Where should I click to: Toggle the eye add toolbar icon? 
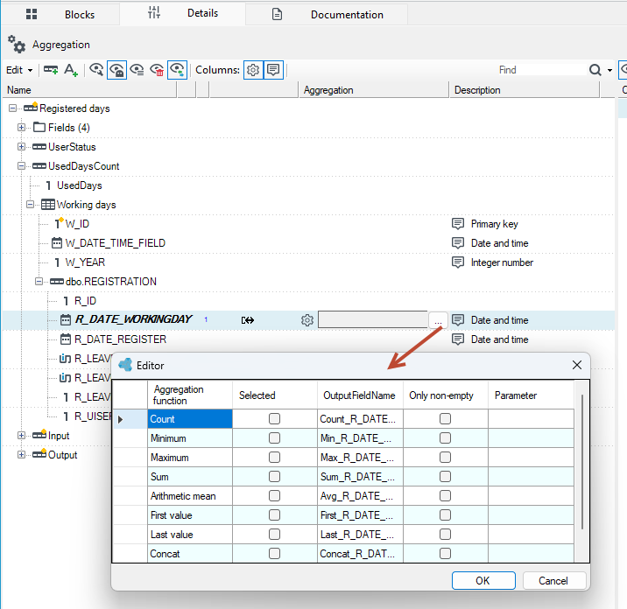tap(177, 70)
